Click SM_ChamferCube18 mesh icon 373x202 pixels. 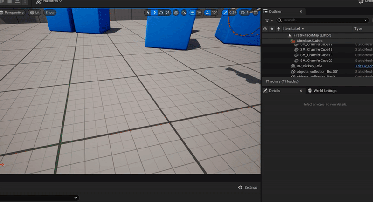(x=296, y=50)
